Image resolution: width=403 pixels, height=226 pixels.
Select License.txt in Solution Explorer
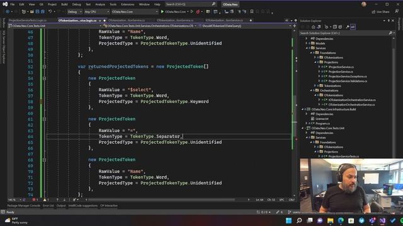322,119
